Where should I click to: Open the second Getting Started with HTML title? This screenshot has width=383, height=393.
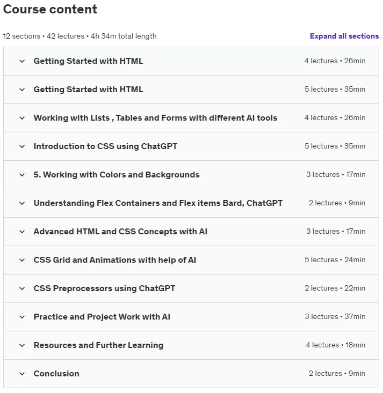pyautogui.click(x=88, y=90)
